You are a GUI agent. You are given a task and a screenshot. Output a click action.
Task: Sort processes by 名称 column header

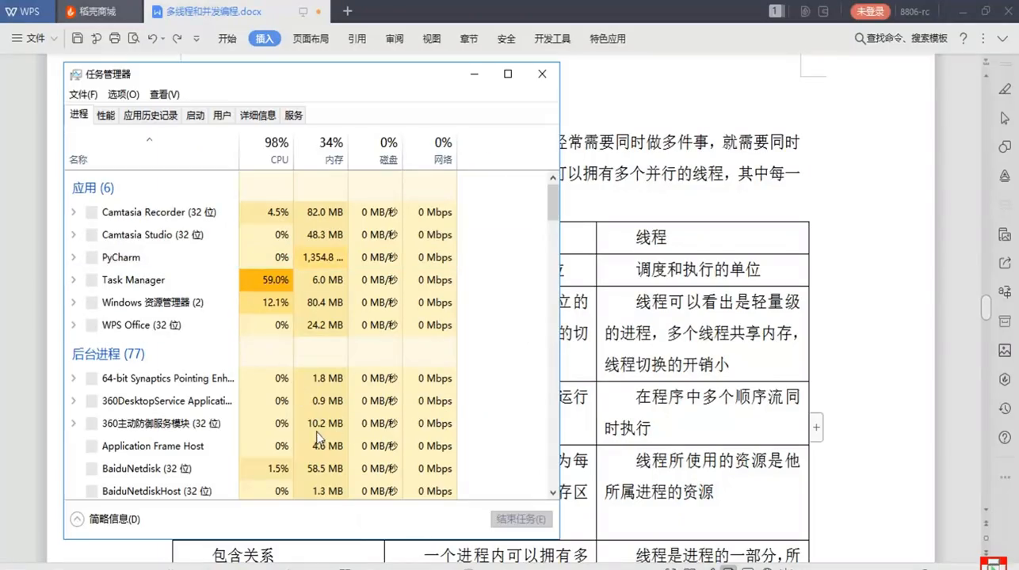(x=151, y=150)
